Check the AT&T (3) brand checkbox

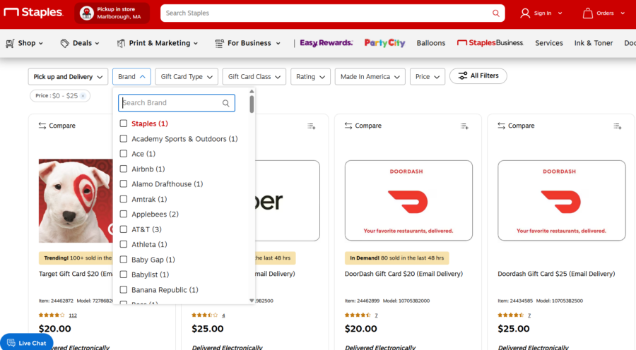tap(123, 229)
